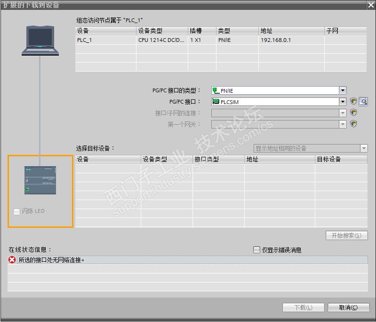Select the PLC device thumbnail image
This screenshot has height=322, width=376.
[x=40, y=180]
